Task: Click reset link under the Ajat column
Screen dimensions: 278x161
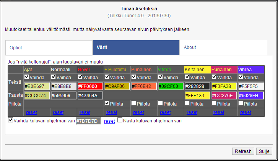Action: 31,112
